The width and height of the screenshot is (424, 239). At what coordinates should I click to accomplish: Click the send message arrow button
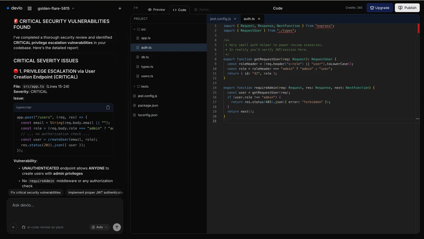[x=117, y=227]
